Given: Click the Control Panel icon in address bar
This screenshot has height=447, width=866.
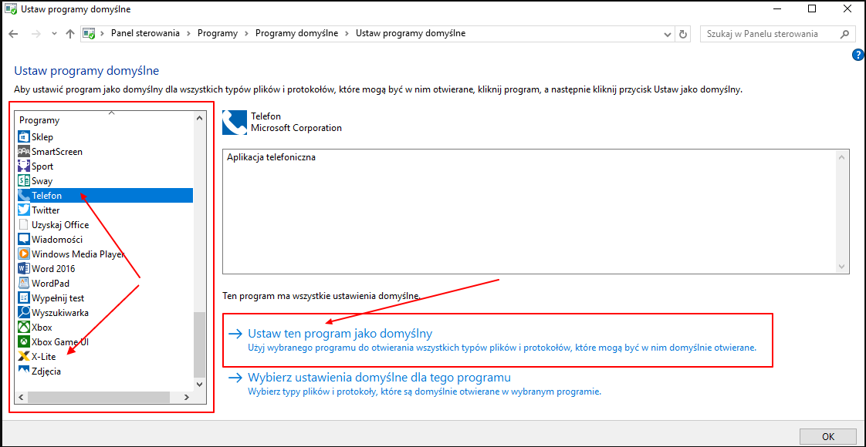Looking at the screenshot, I should click(x=90, y=34).
